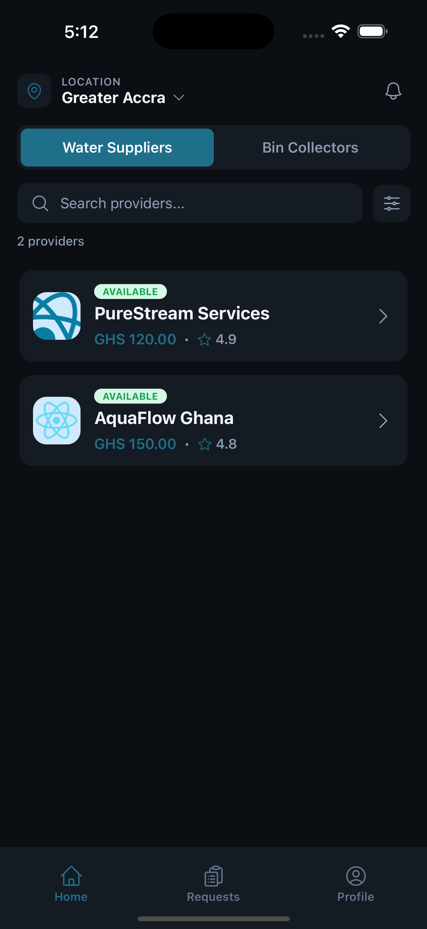Select the AquaFlow Ghana name
Viewport: 427px width, 929px height.
[164, 418]
